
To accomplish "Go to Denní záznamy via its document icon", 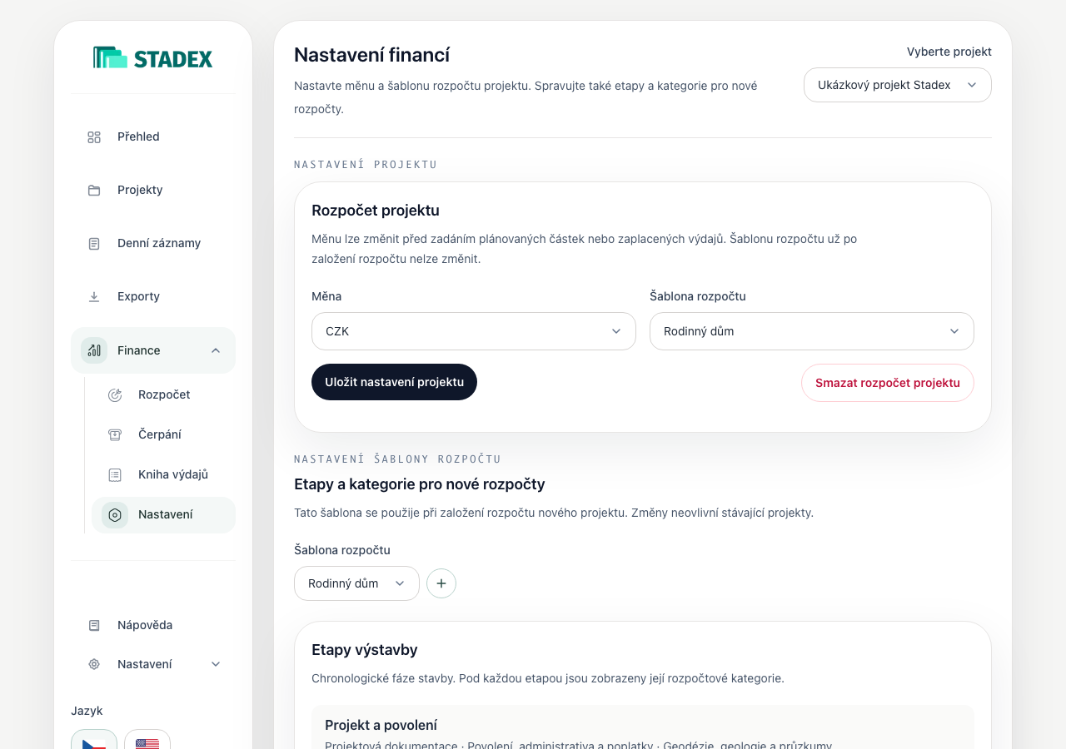I will [x=94, y=244].
